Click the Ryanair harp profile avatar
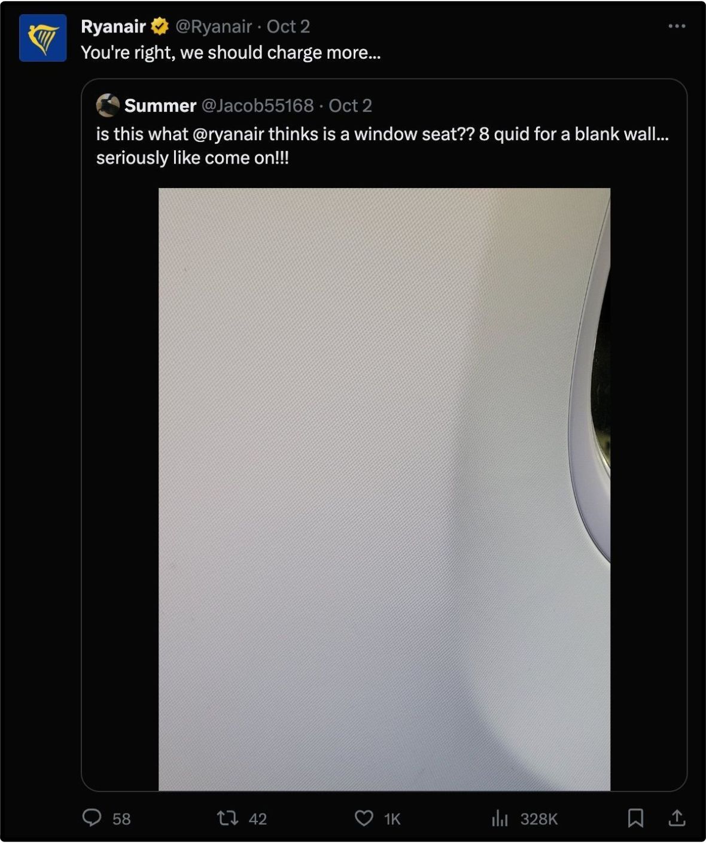The image size is (706, 843). point(42,38)
